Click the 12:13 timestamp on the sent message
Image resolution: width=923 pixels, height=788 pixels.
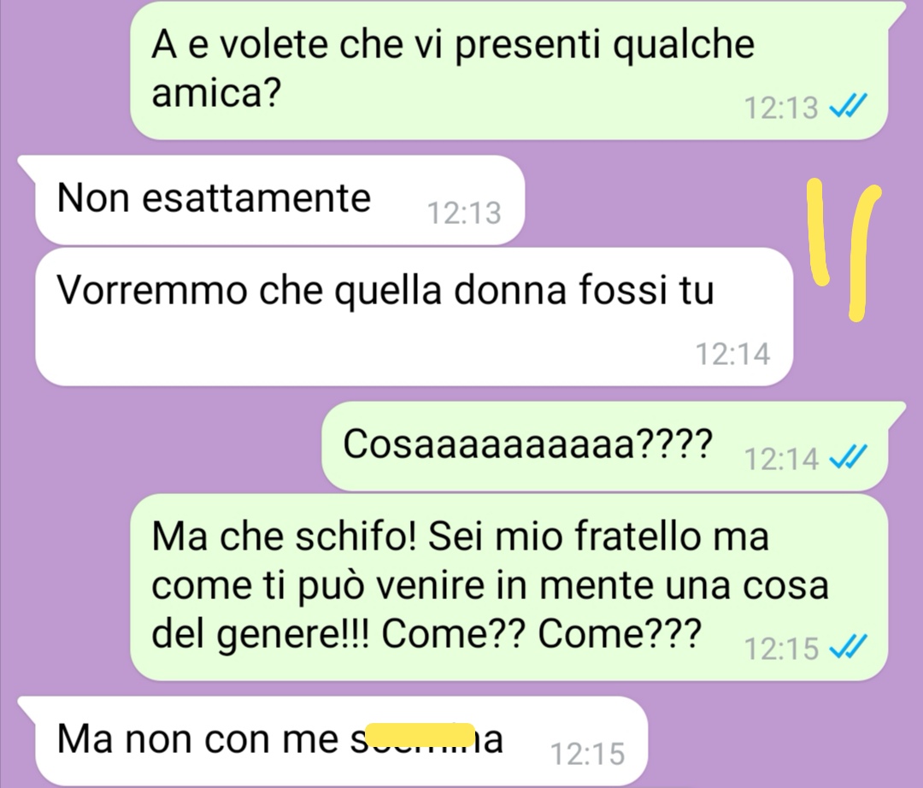click(x=782, y=108)
